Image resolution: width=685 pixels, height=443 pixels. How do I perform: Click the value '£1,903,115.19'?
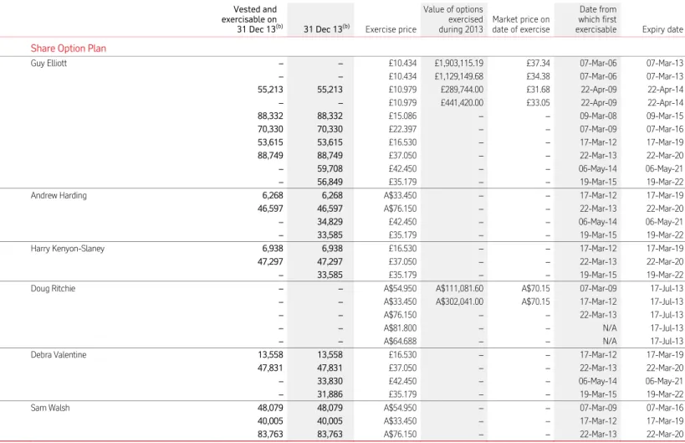pyautogui.click(x=458, y=63)
